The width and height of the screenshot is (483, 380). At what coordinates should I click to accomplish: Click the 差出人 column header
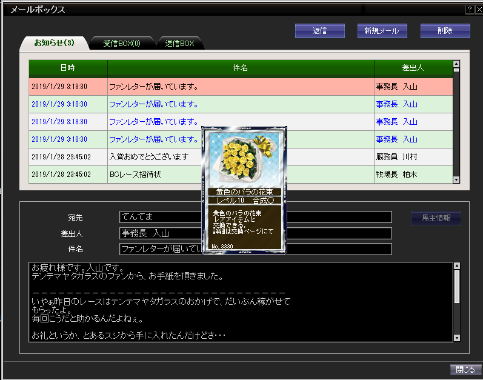coord(413,68)
